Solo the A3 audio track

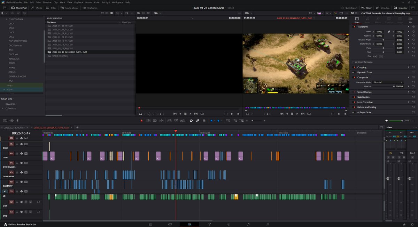click(x=26, y=202)
